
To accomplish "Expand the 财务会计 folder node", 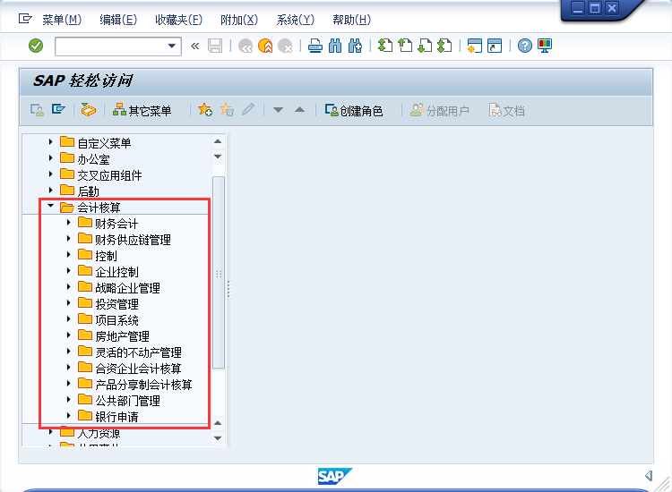I will [x=69, y=223].
